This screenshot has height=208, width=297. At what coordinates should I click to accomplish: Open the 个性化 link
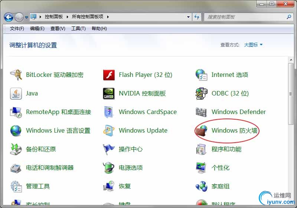click(221, 168)
